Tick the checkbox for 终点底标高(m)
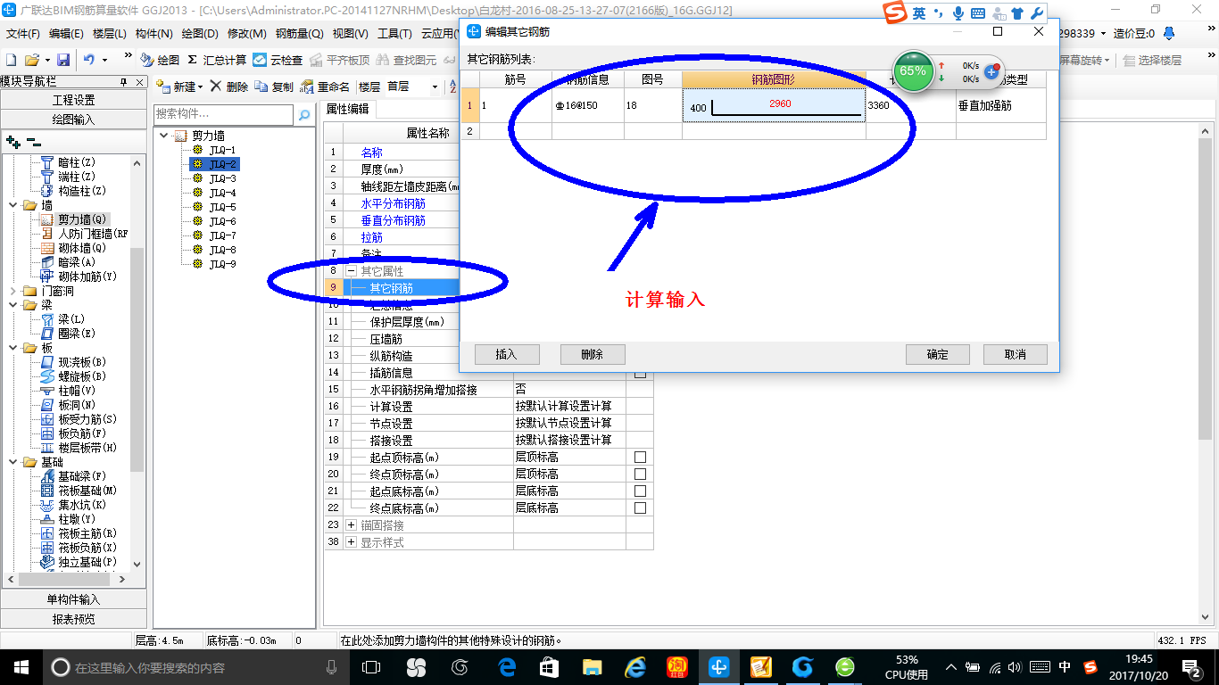 pos(640,508)
